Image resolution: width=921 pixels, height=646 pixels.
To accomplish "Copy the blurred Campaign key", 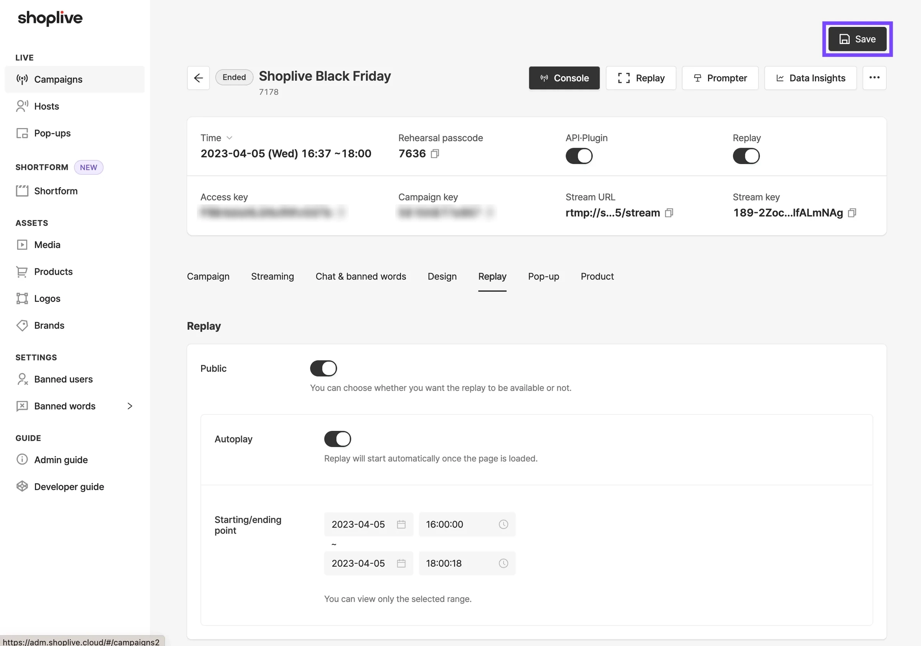I will [x=489, y=212].
